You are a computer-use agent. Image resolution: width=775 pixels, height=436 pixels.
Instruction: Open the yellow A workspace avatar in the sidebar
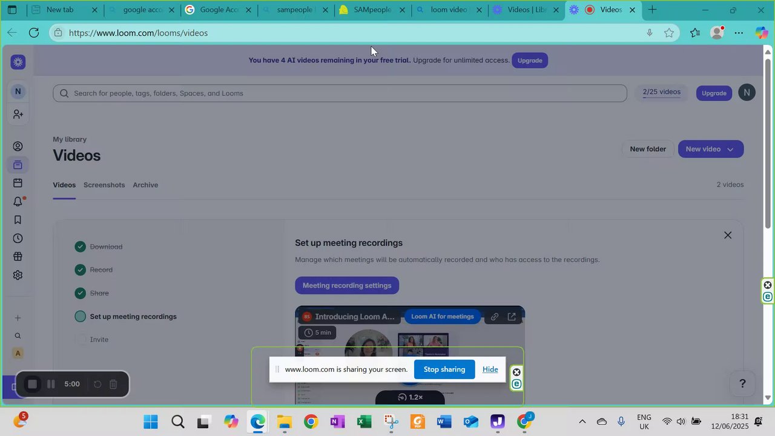coord(18,353)
